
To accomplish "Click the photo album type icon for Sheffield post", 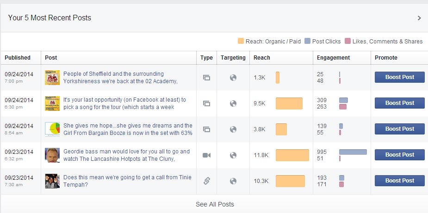I will tap(206, 78).
